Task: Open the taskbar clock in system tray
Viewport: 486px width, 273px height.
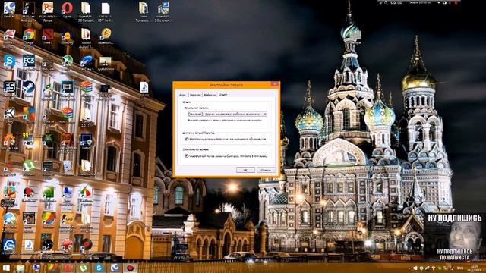Action: tap(474, 268)
